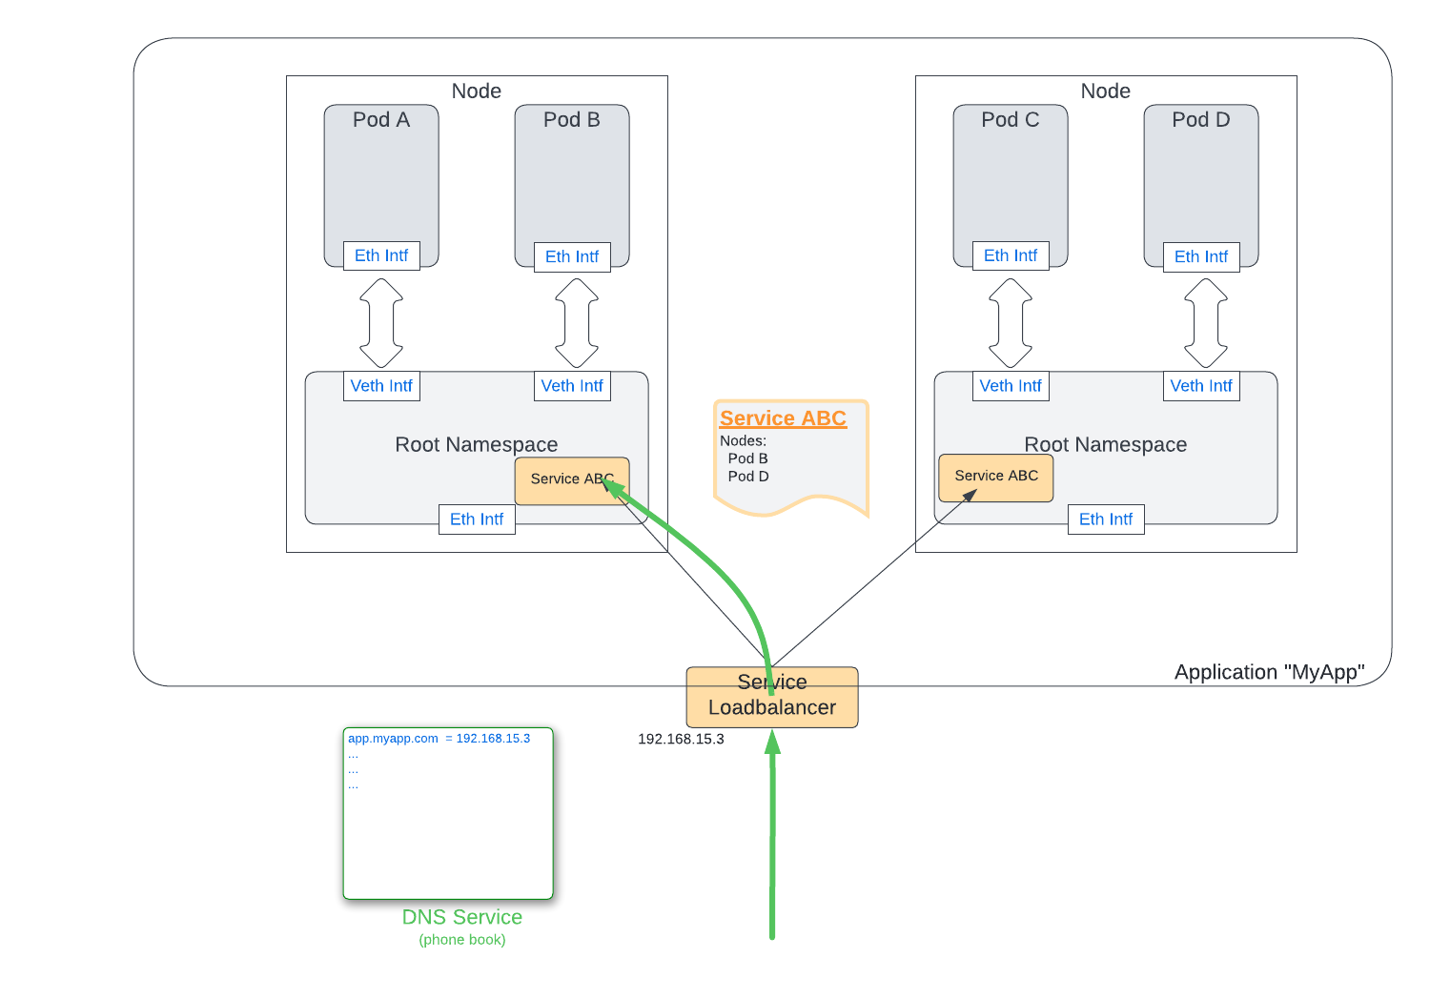Screen dimensions: 1430x998
Task: Click the Node title above Pod A and Pod B
Action: [x=477, y=92]
